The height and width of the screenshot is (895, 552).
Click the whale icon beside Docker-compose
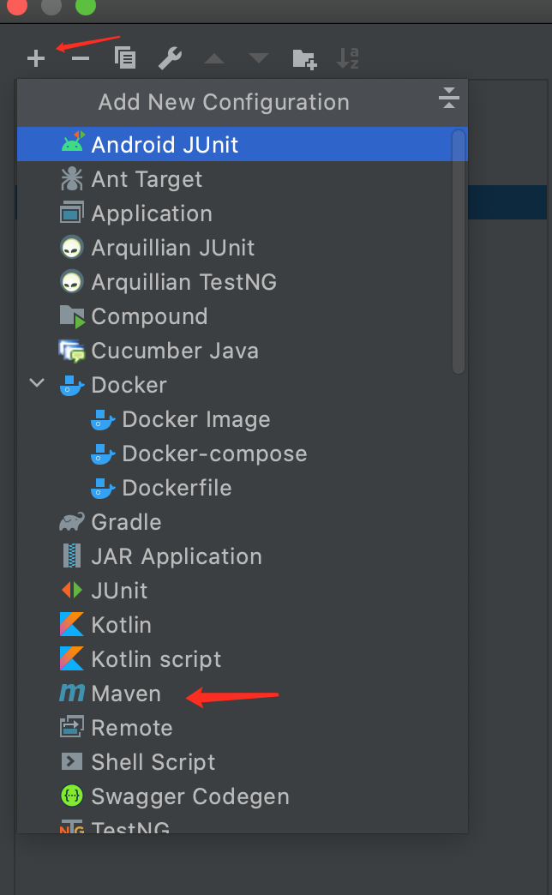click(x=103, y=454)
